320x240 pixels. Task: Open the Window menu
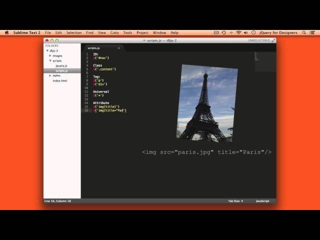click(159, 32)
